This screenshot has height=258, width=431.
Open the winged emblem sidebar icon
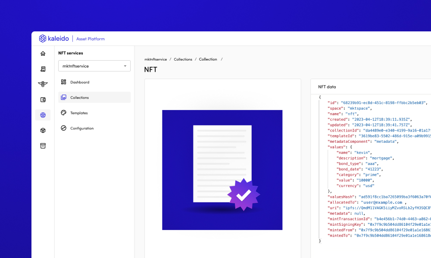pyautogui.click(x=43, y=84)
